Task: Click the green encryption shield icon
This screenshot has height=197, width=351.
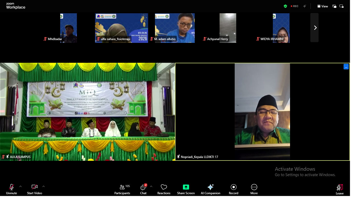Action: (x=285, y=6)
